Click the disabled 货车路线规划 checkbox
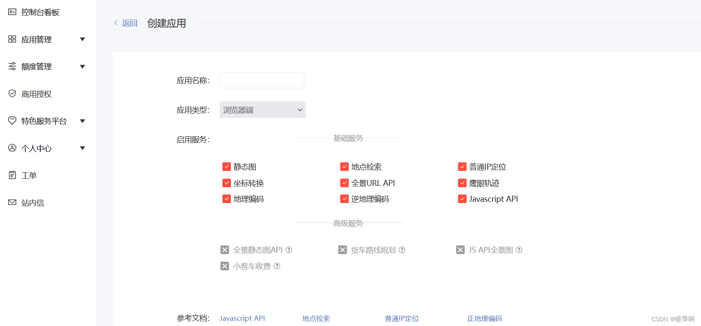Screen dimensions: 701x326 click(x=342, y=250)
